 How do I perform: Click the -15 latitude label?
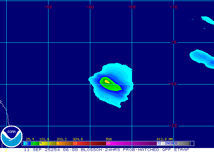click(173, 126)
